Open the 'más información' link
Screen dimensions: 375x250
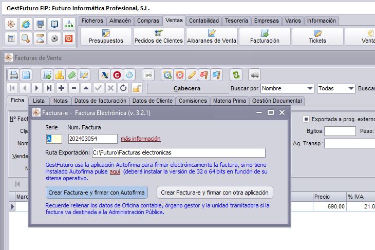pos(141,139)
